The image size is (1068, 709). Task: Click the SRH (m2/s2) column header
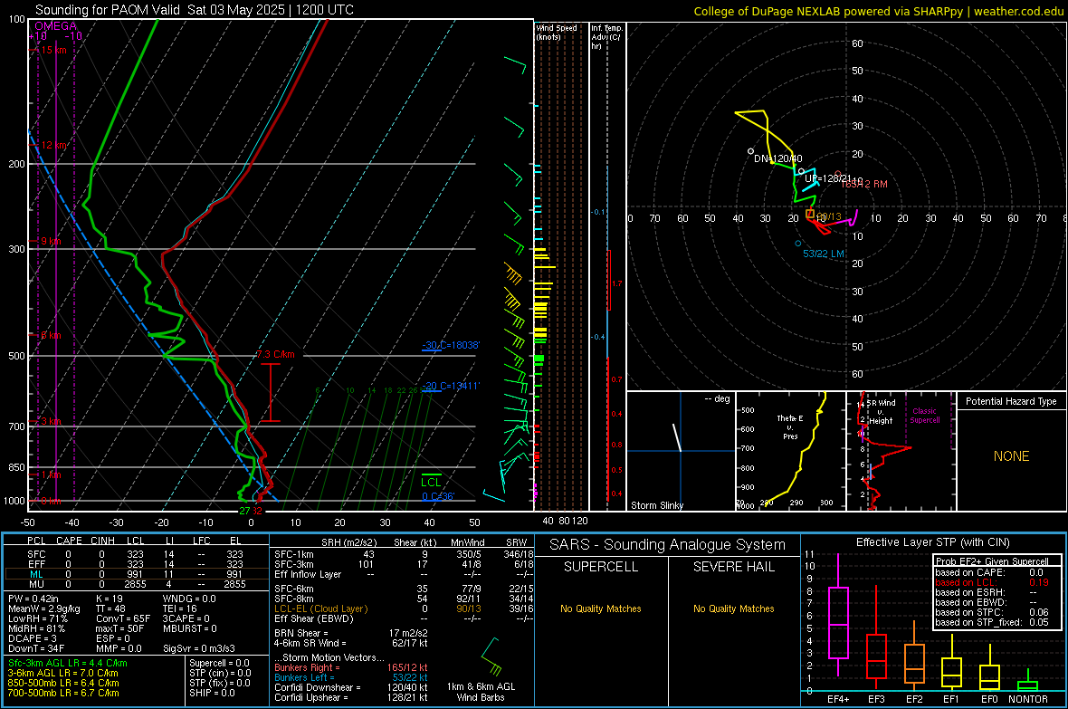(x=348, y=542)
